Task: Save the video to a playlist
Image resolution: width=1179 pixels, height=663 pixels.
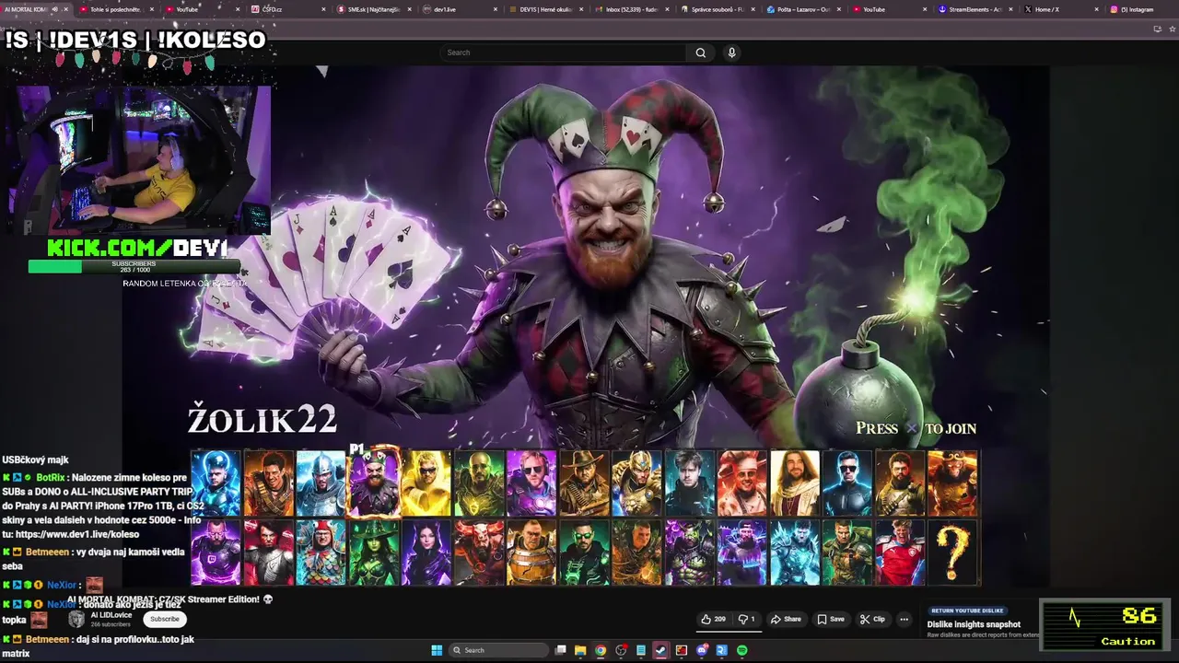Action: [x=831, y=619]
